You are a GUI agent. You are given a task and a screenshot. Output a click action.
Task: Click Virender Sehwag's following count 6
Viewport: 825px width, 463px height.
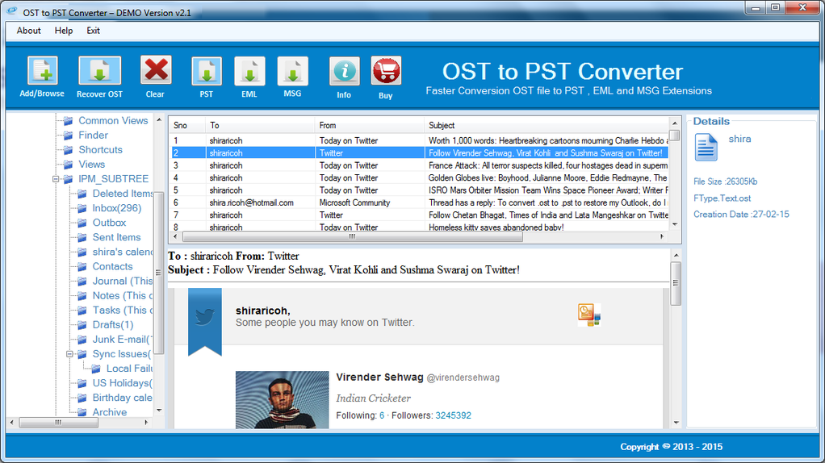point(382,415)
